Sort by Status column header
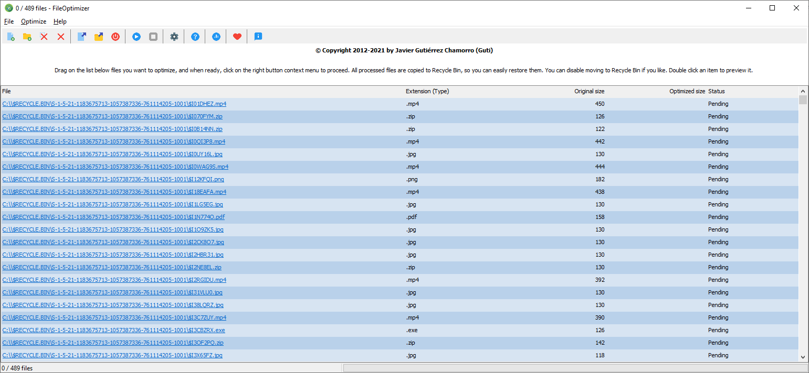Screen dimensions: 809x373 coord(716,91)
